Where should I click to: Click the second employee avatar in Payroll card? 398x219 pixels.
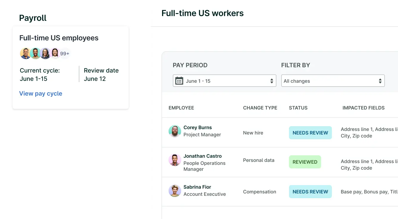coord(35,54)
